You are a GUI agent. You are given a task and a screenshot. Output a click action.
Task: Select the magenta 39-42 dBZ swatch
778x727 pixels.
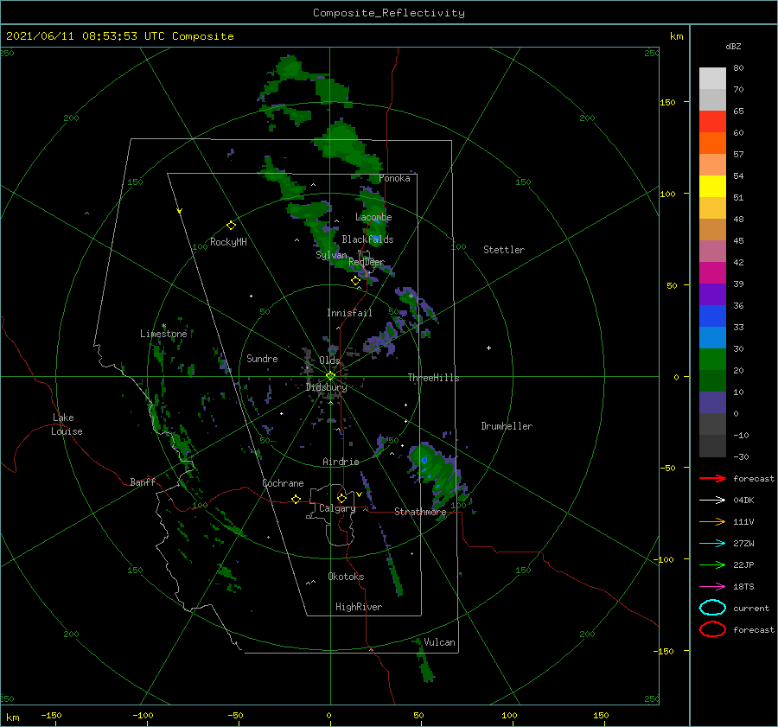tap(712, 272)
